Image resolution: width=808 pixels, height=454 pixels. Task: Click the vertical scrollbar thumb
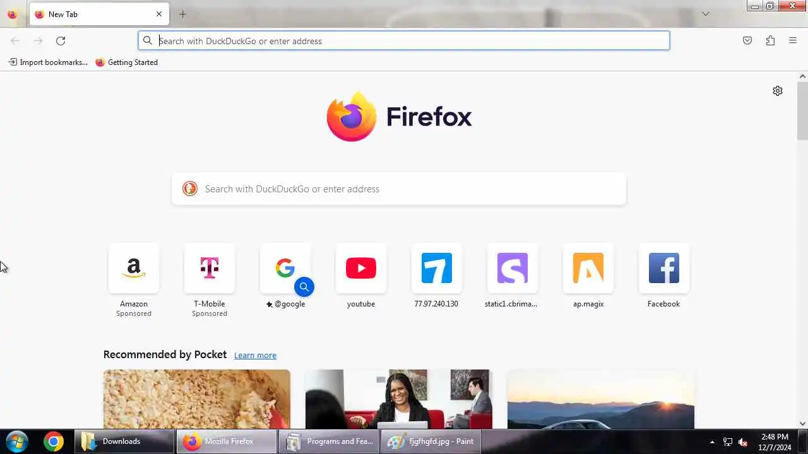tap(802, 111)
